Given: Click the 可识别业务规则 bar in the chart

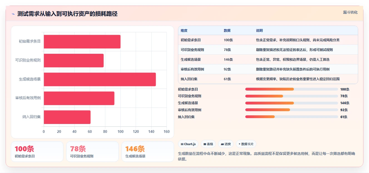Looking at the screenshot, I should [x=74, y=60].
